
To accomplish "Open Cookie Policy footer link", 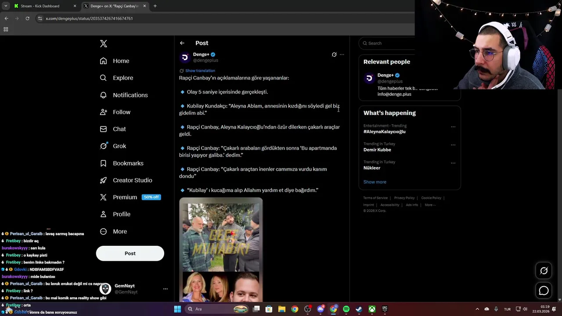I will click(x=431, y=198).
